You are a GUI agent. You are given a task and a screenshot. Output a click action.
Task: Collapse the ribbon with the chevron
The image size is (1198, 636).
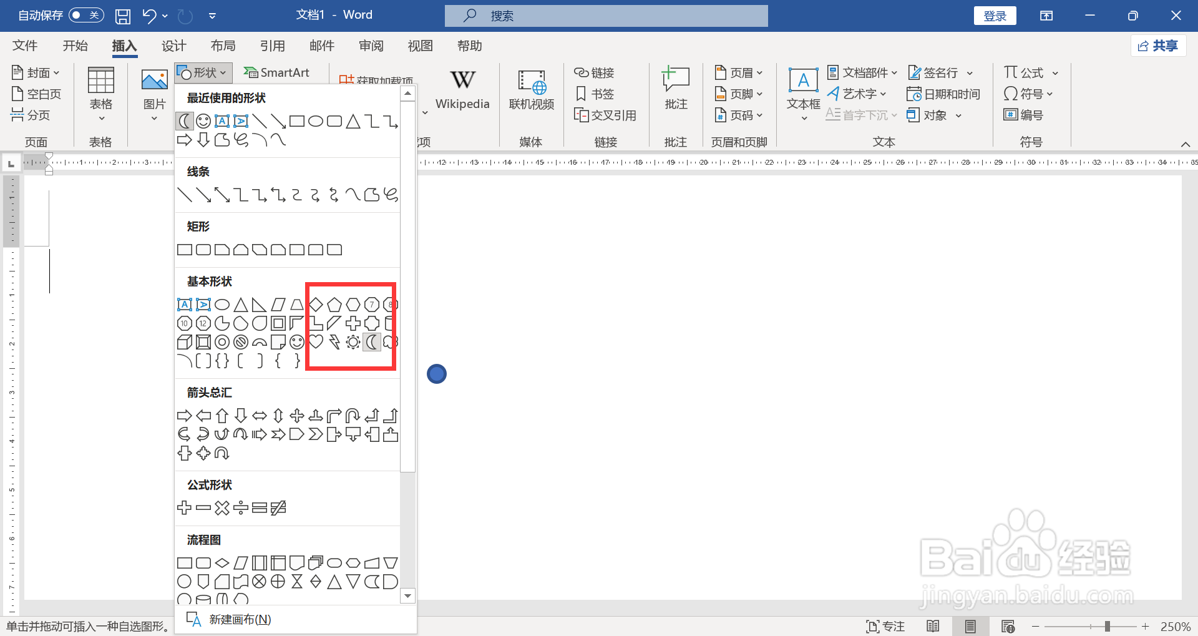click(x=1186, y=144)
